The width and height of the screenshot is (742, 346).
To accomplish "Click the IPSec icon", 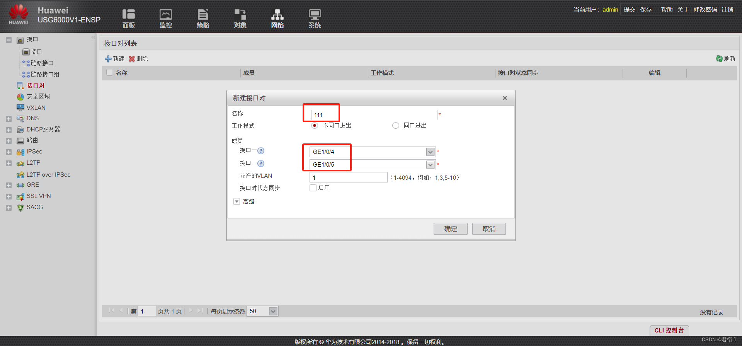I will point(20,152).
